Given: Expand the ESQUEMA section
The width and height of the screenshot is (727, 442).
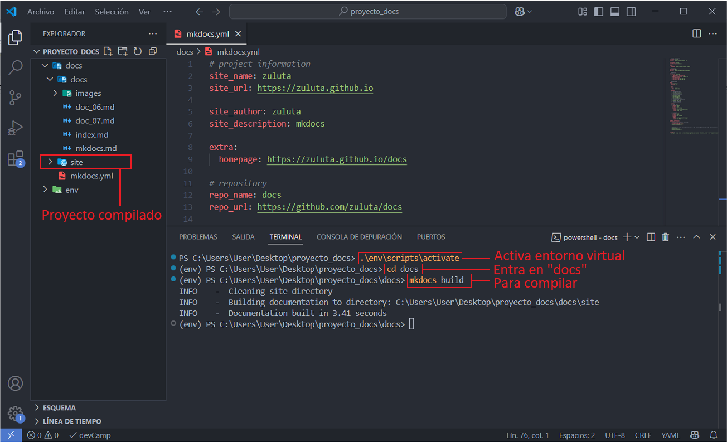Looking at the screenshot, I should coord(59,407).
